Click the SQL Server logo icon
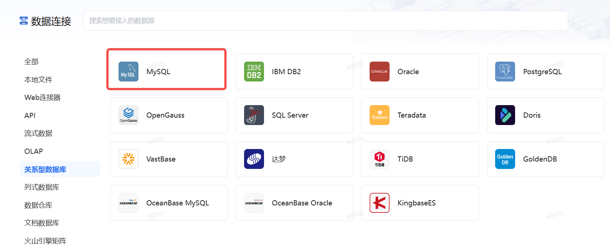Viewport: 610px width, 246px height. 254,115
